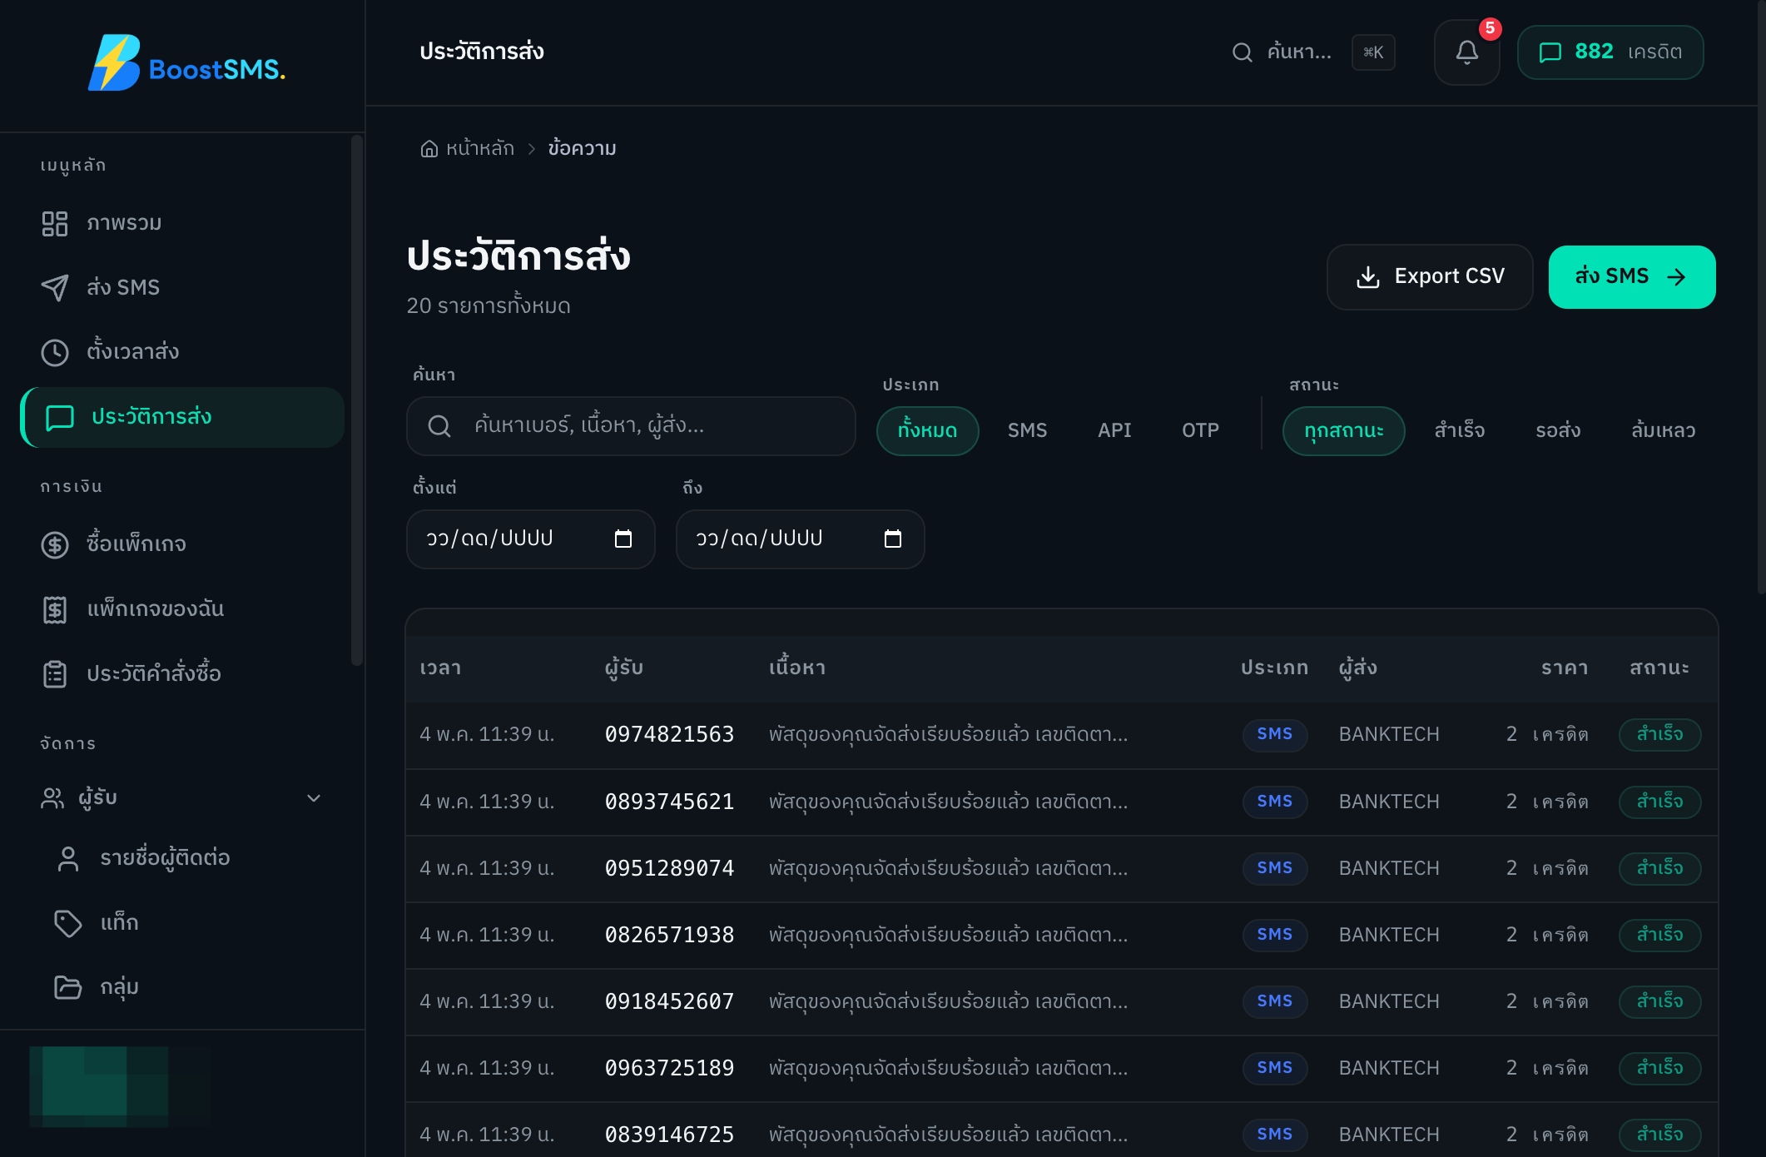Focus the ค้นหาเบอร์, เนื้อหา, ผู้ส่ง search field
1766x1157 pixels.
point(631,426)
